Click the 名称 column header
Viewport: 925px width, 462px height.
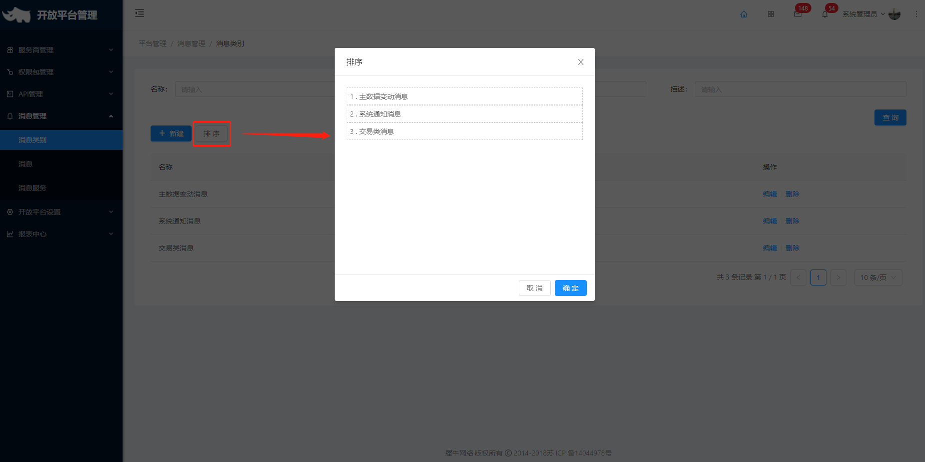coord(166,167)
